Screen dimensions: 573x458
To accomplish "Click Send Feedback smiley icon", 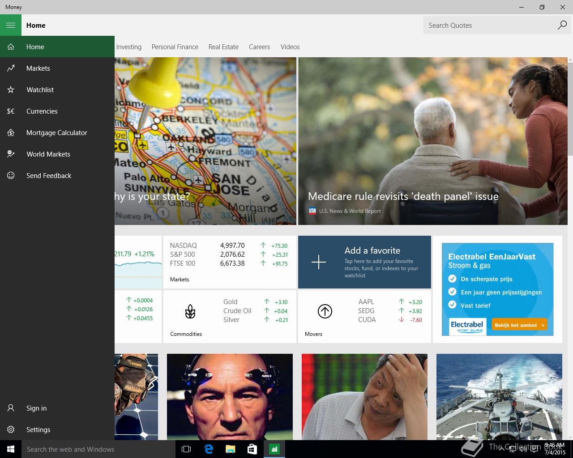I will pyautogui.click(x=11, y=175).
